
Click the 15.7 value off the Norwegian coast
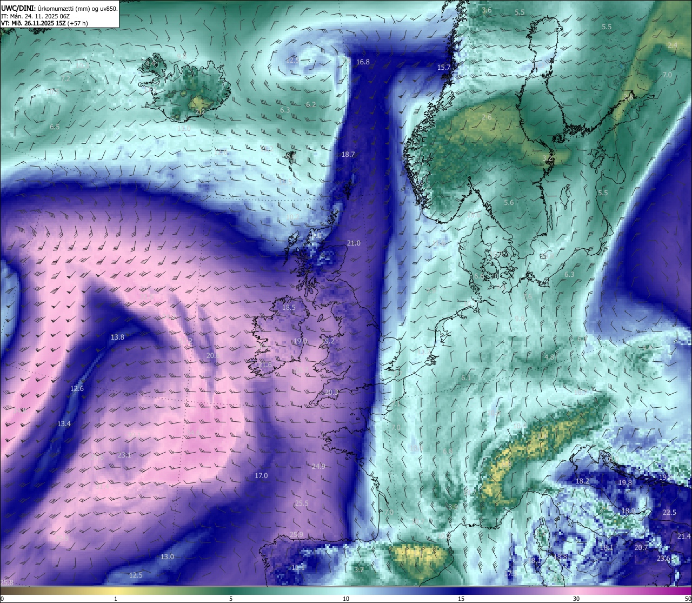443,68
